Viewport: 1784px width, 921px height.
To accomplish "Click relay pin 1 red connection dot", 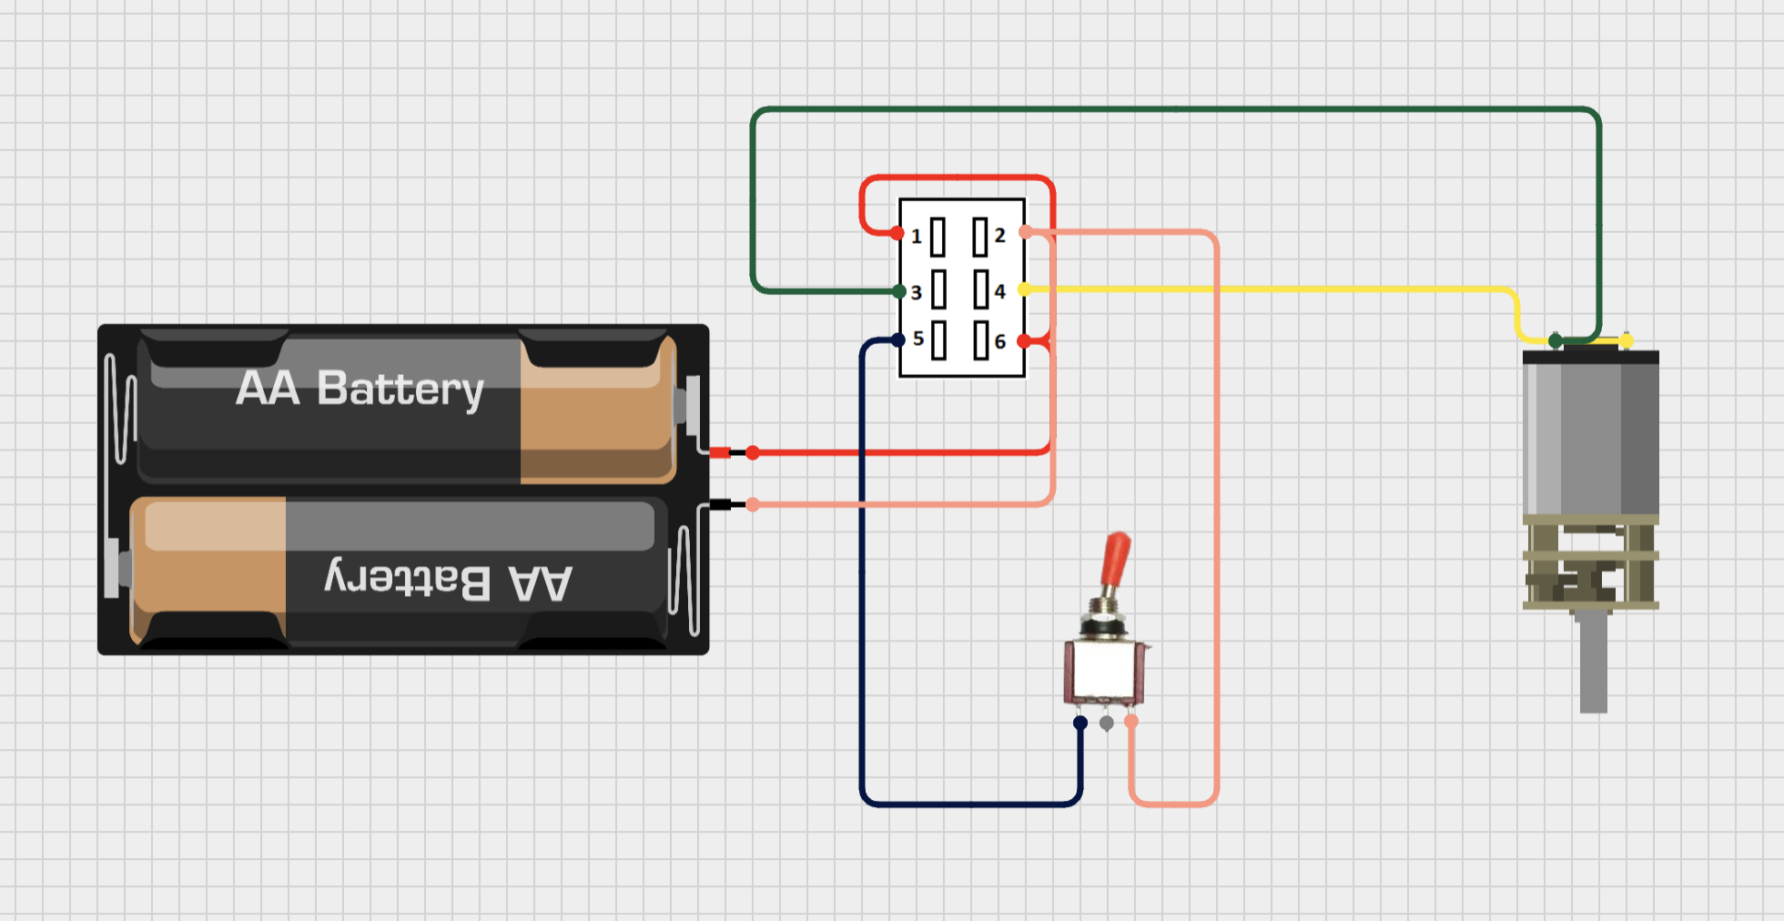I will tap(897, 233).
